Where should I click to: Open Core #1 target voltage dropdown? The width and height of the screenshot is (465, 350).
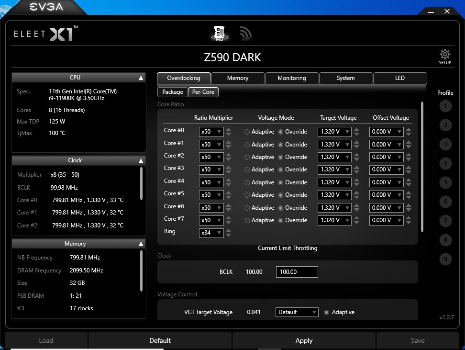coord(334,145)
